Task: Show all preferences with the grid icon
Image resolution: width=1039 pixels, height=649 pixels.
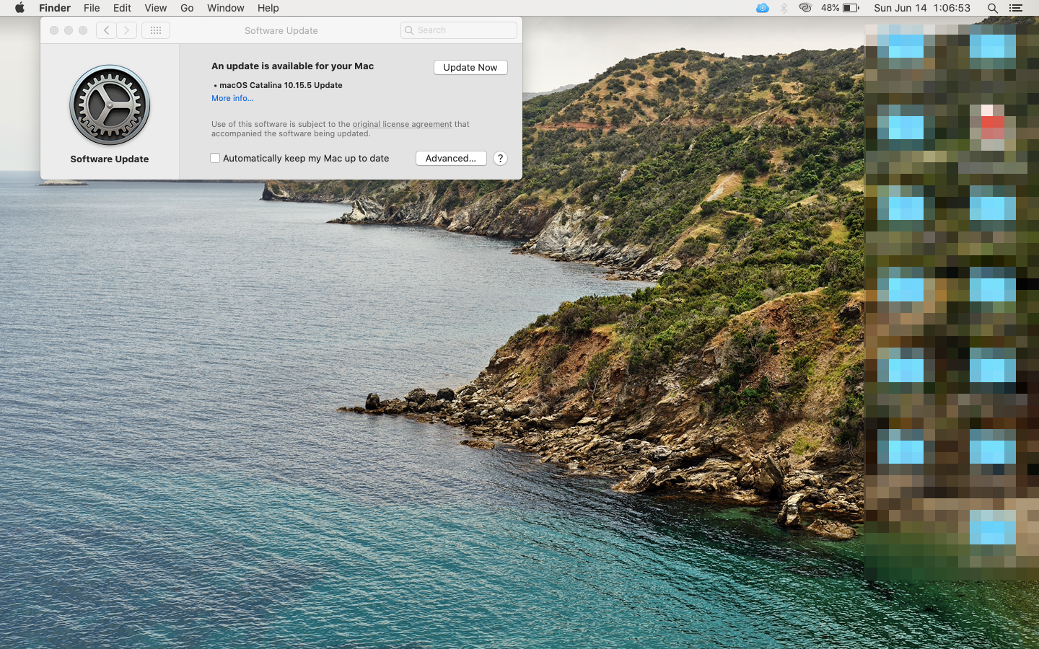Action: click(156, 30)
